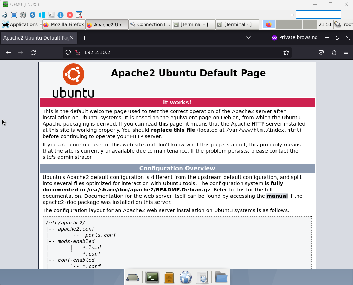353x285 pixels.
Task: Launch the web browser globe dock icon
Action: 186,277
